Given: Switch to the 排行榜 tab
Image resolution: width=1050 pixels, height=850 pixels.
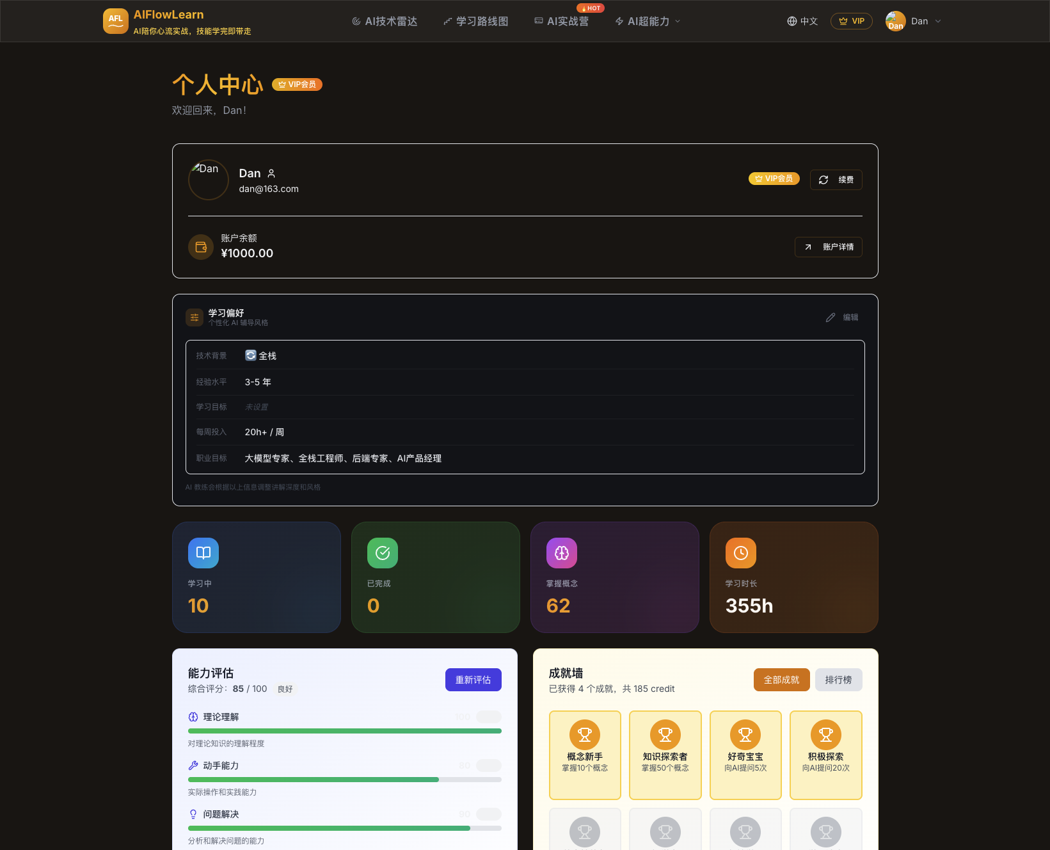Looking at the screenshot, I should point(838,680).
